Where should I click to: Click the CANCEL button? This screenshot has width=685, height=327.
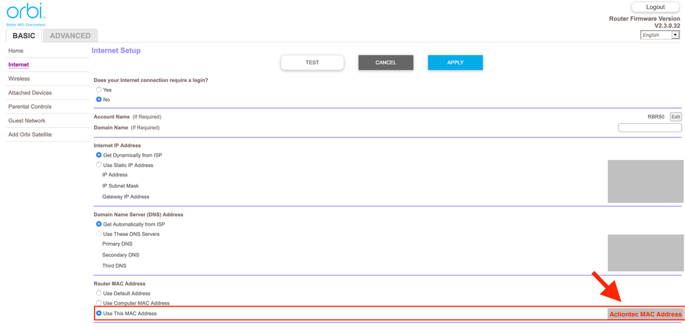[x=385, y=63]
